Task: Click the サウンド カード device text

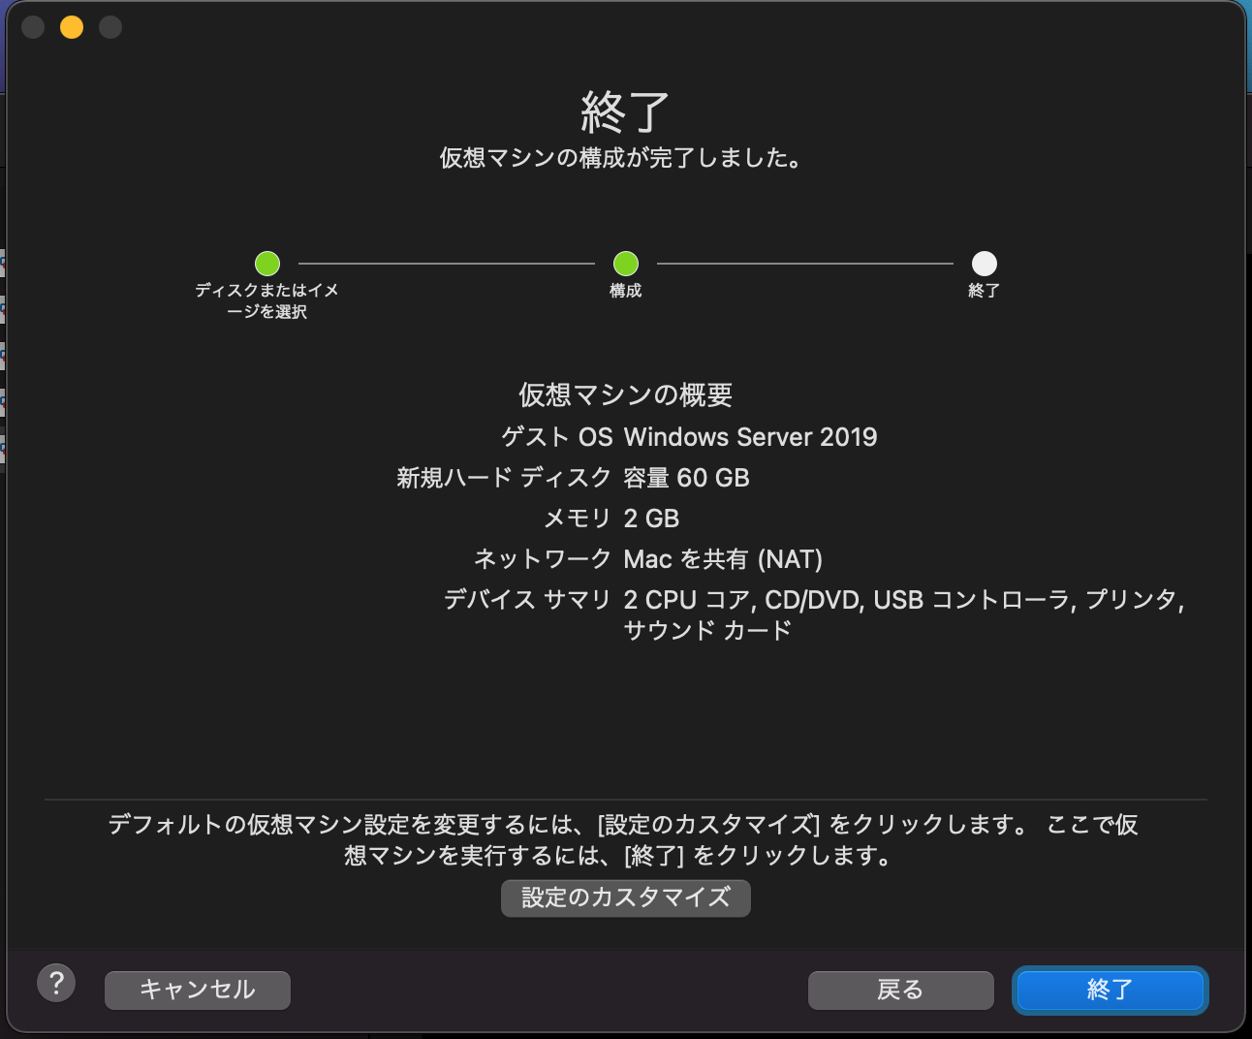Action: click(707, 631)
